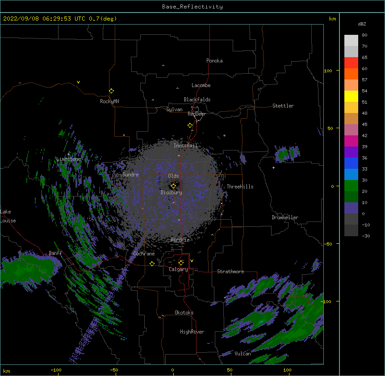The width and height of the screenshot is (385, 376).
Task: Click the yellow diamond marker inside Calgary
Action: pos(181,263)
